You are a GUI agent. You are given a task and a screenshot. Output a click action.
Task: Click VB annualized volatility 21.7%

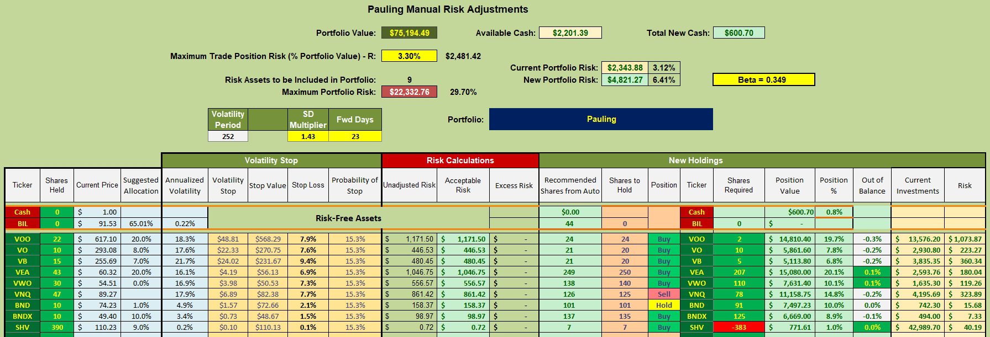(185, 261)
